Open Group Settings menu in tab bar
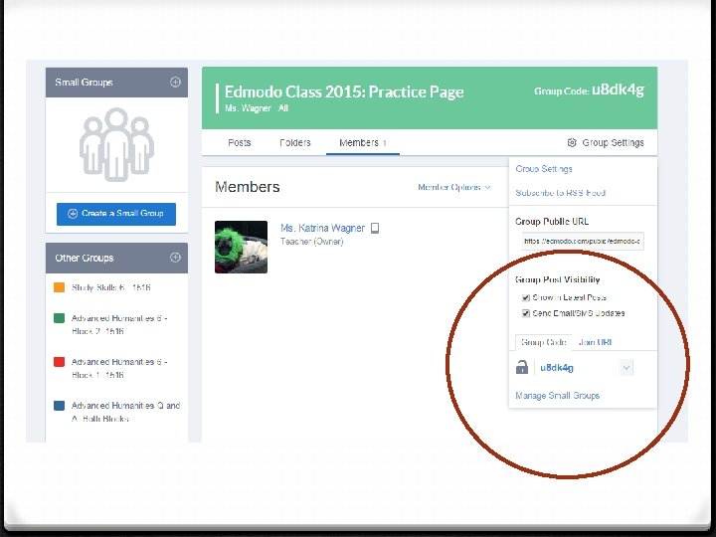 (x=606, y=142)
